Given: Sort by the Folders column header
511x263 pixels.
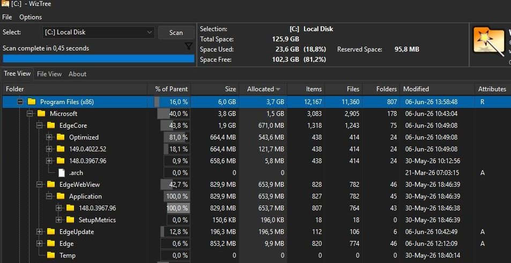Looking at the screenshot, I should click(x=381, y=89).
